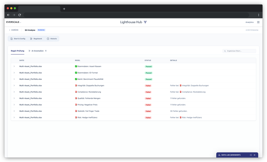Select the Regel-Prüfung tab

(x=17, y=51)
